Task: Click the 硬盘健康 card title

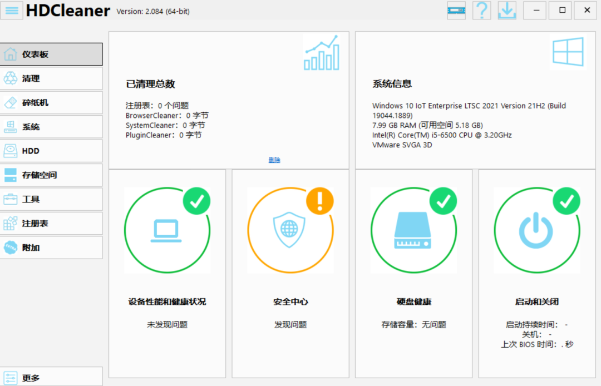Action: (x=414, y=302)
